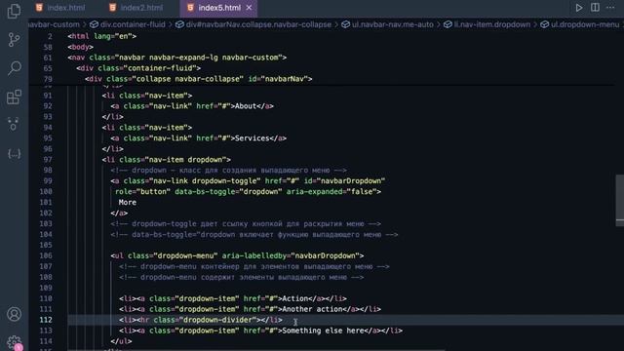Click the dropdown-menu comment on line 107
Screen dimensions: 624x351
coord(254,266)
